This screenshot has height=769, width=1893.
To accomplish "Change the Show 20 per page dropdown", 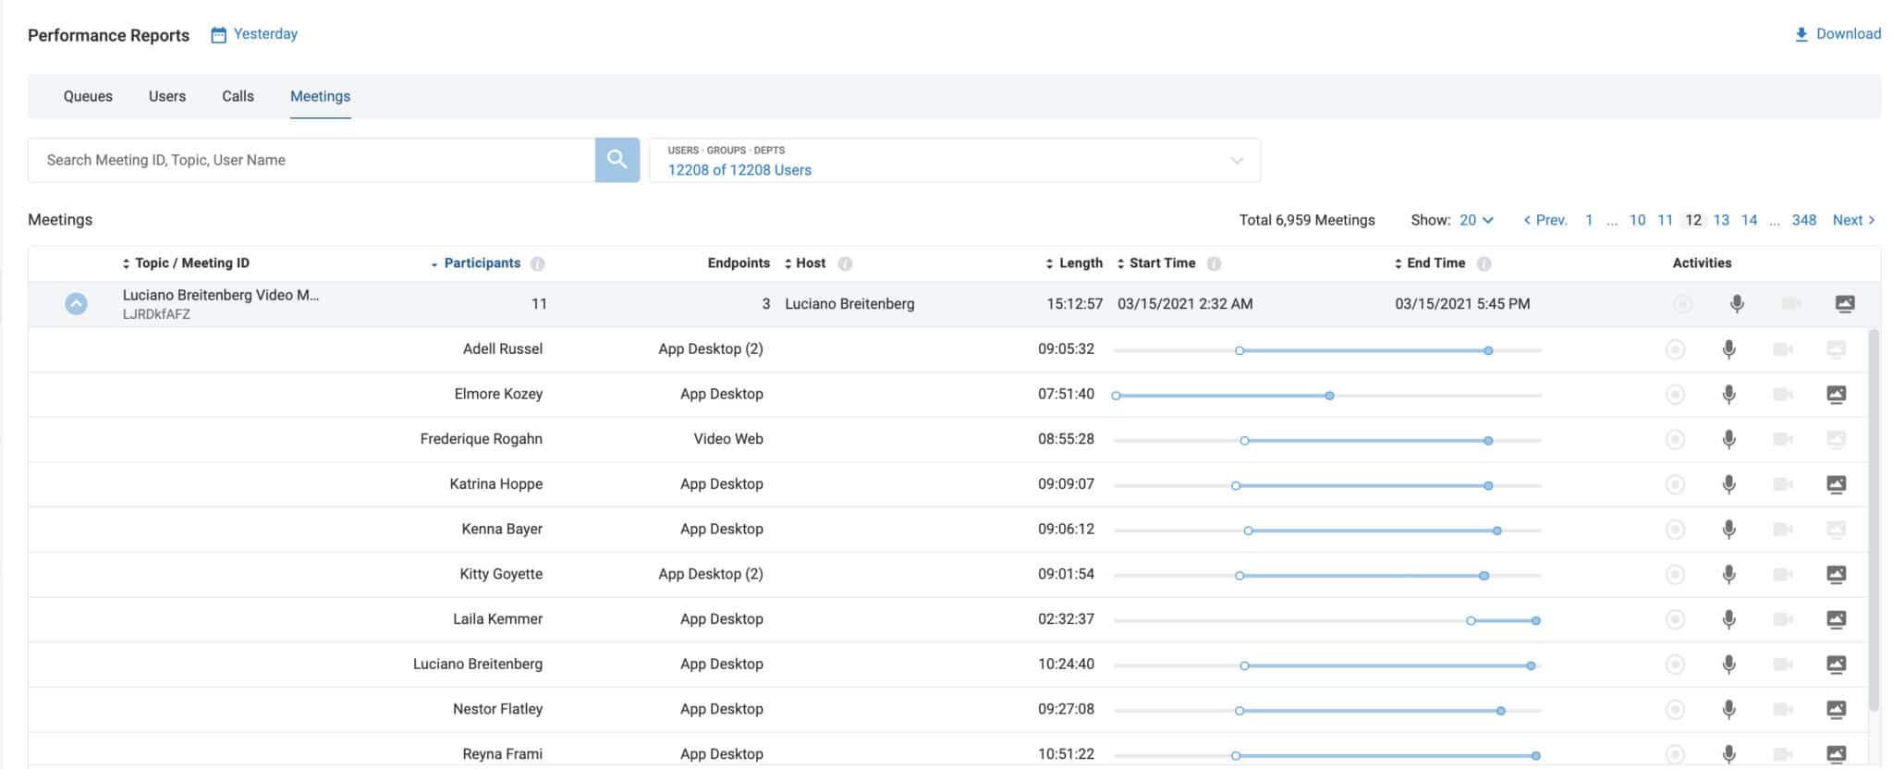I will pos(1476,220).
